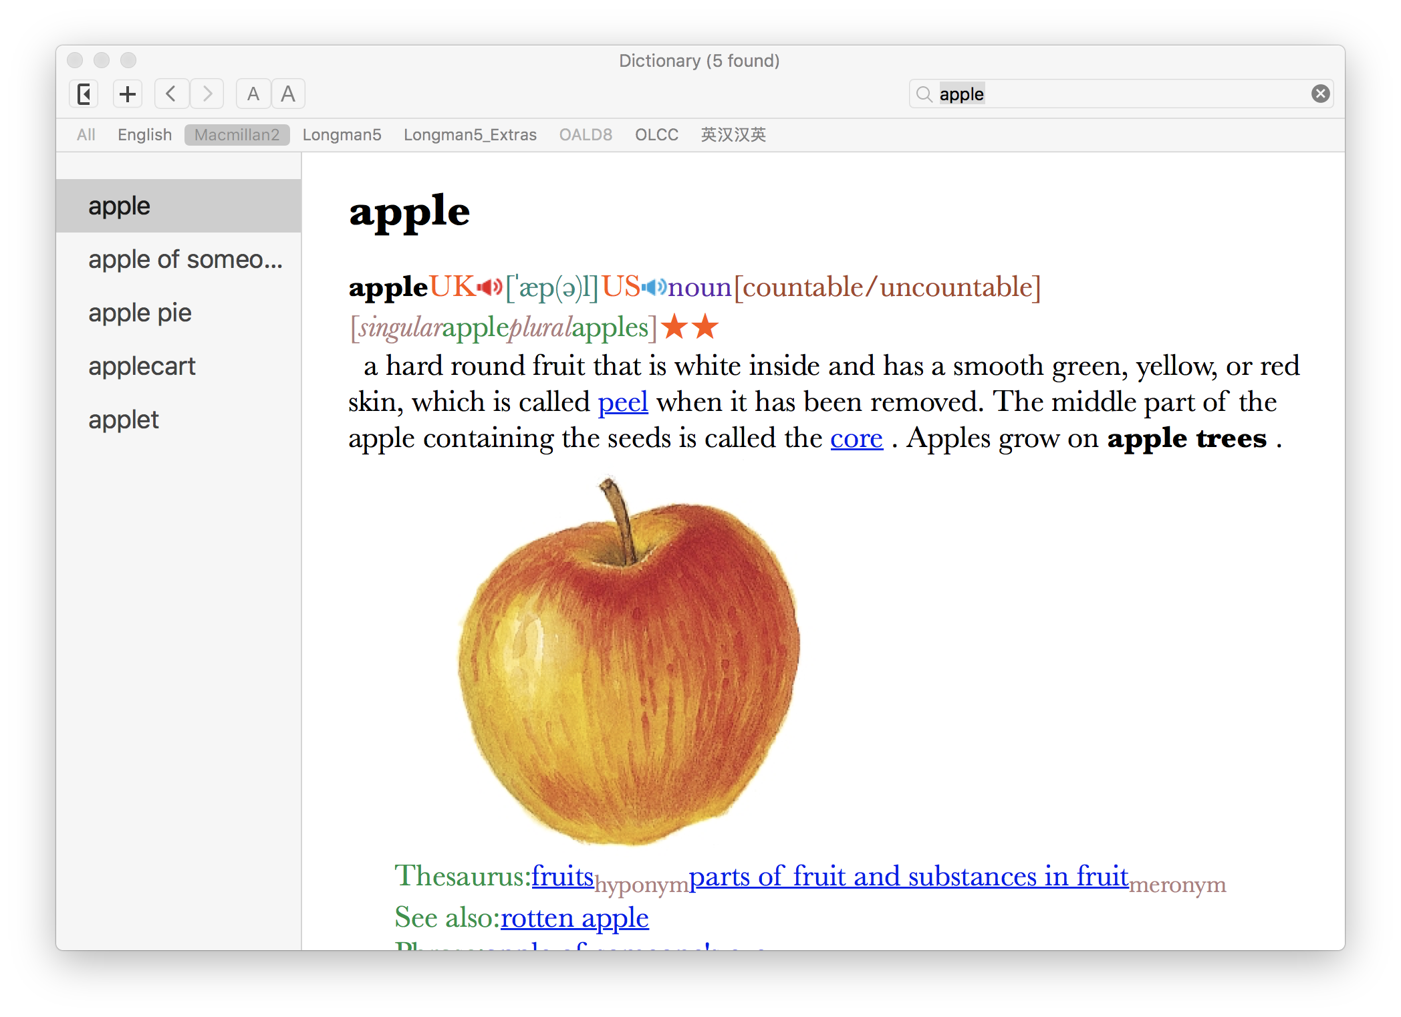Click the large 'apple' headword title
The width and height of the screenshot is (1401, 1017).
click(x=409, y=212)
